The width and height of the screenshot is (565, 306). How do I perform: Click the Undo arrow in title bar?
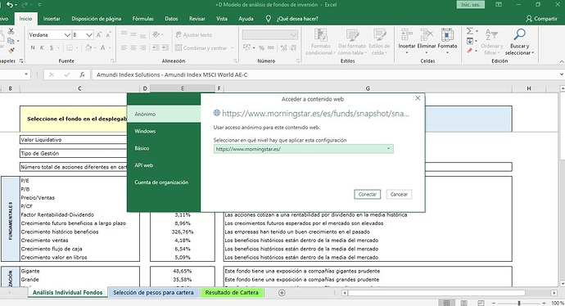(x=10, y=5)
